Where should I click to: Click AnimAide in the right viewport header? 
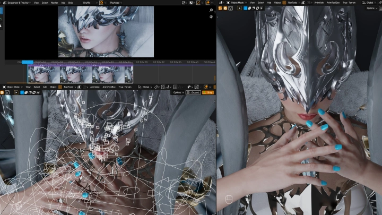click(x=319, y=3)
